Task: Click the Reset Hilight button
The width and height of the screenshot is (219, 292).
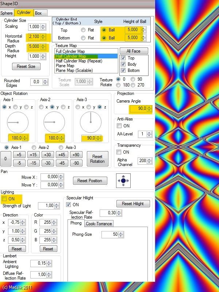Action: click(133, 204)
